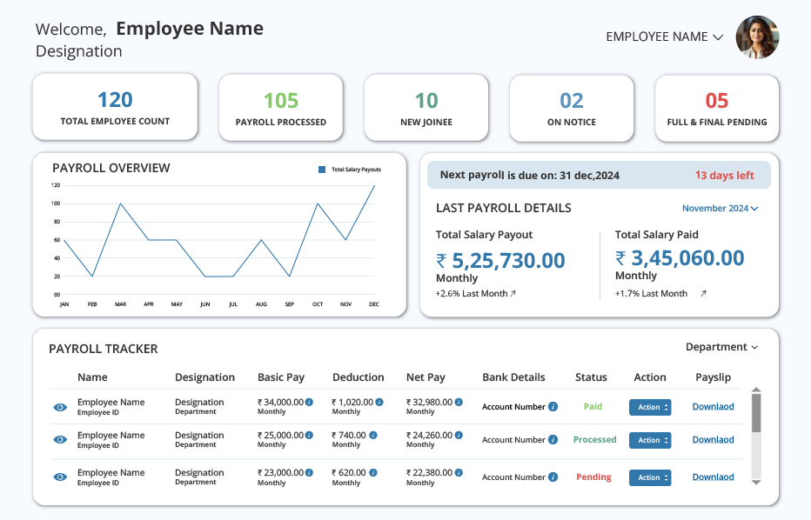
Task: Click the Total Salary Payouts legend swatch
Action: (x=322, y=170)
